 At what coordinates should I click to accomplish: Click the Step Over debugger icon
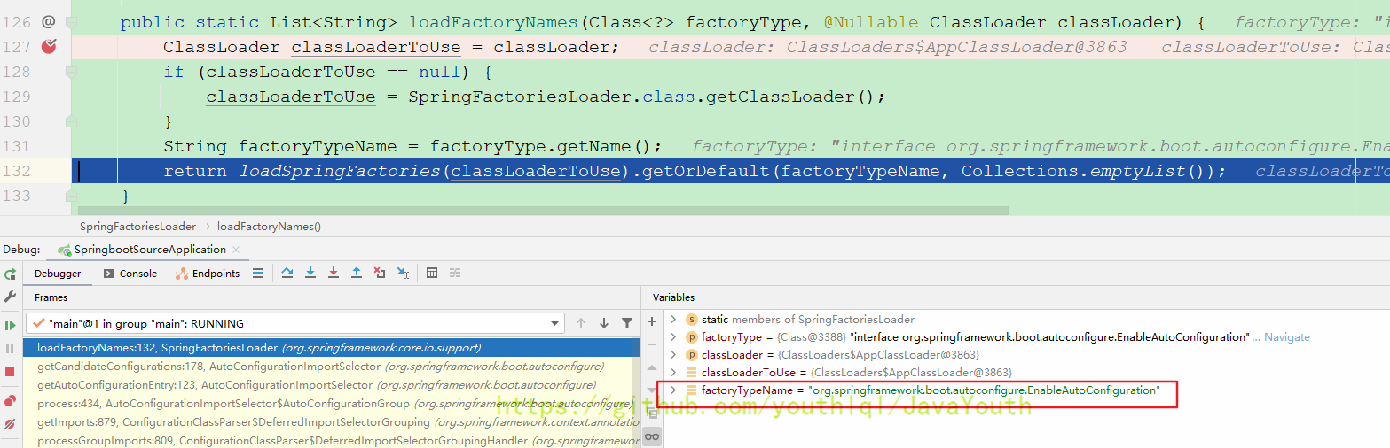[287, 274]
